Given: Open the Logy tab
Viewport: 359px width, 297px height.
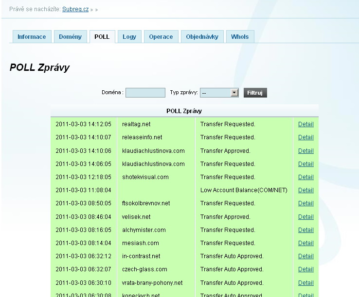Looking at the screenshot, I should coord(129,37).
